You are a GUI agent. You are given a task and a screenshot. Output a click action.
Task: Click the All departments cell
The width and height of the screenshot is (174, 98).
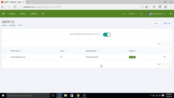(x=92, y=57)
